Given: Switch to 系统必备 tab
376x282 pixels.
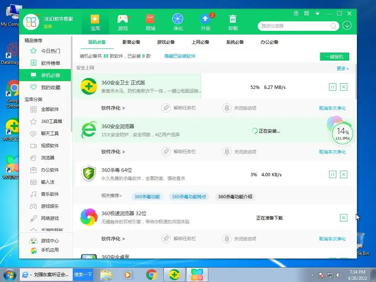Looking at the screenshot, I should pos(235,42).
